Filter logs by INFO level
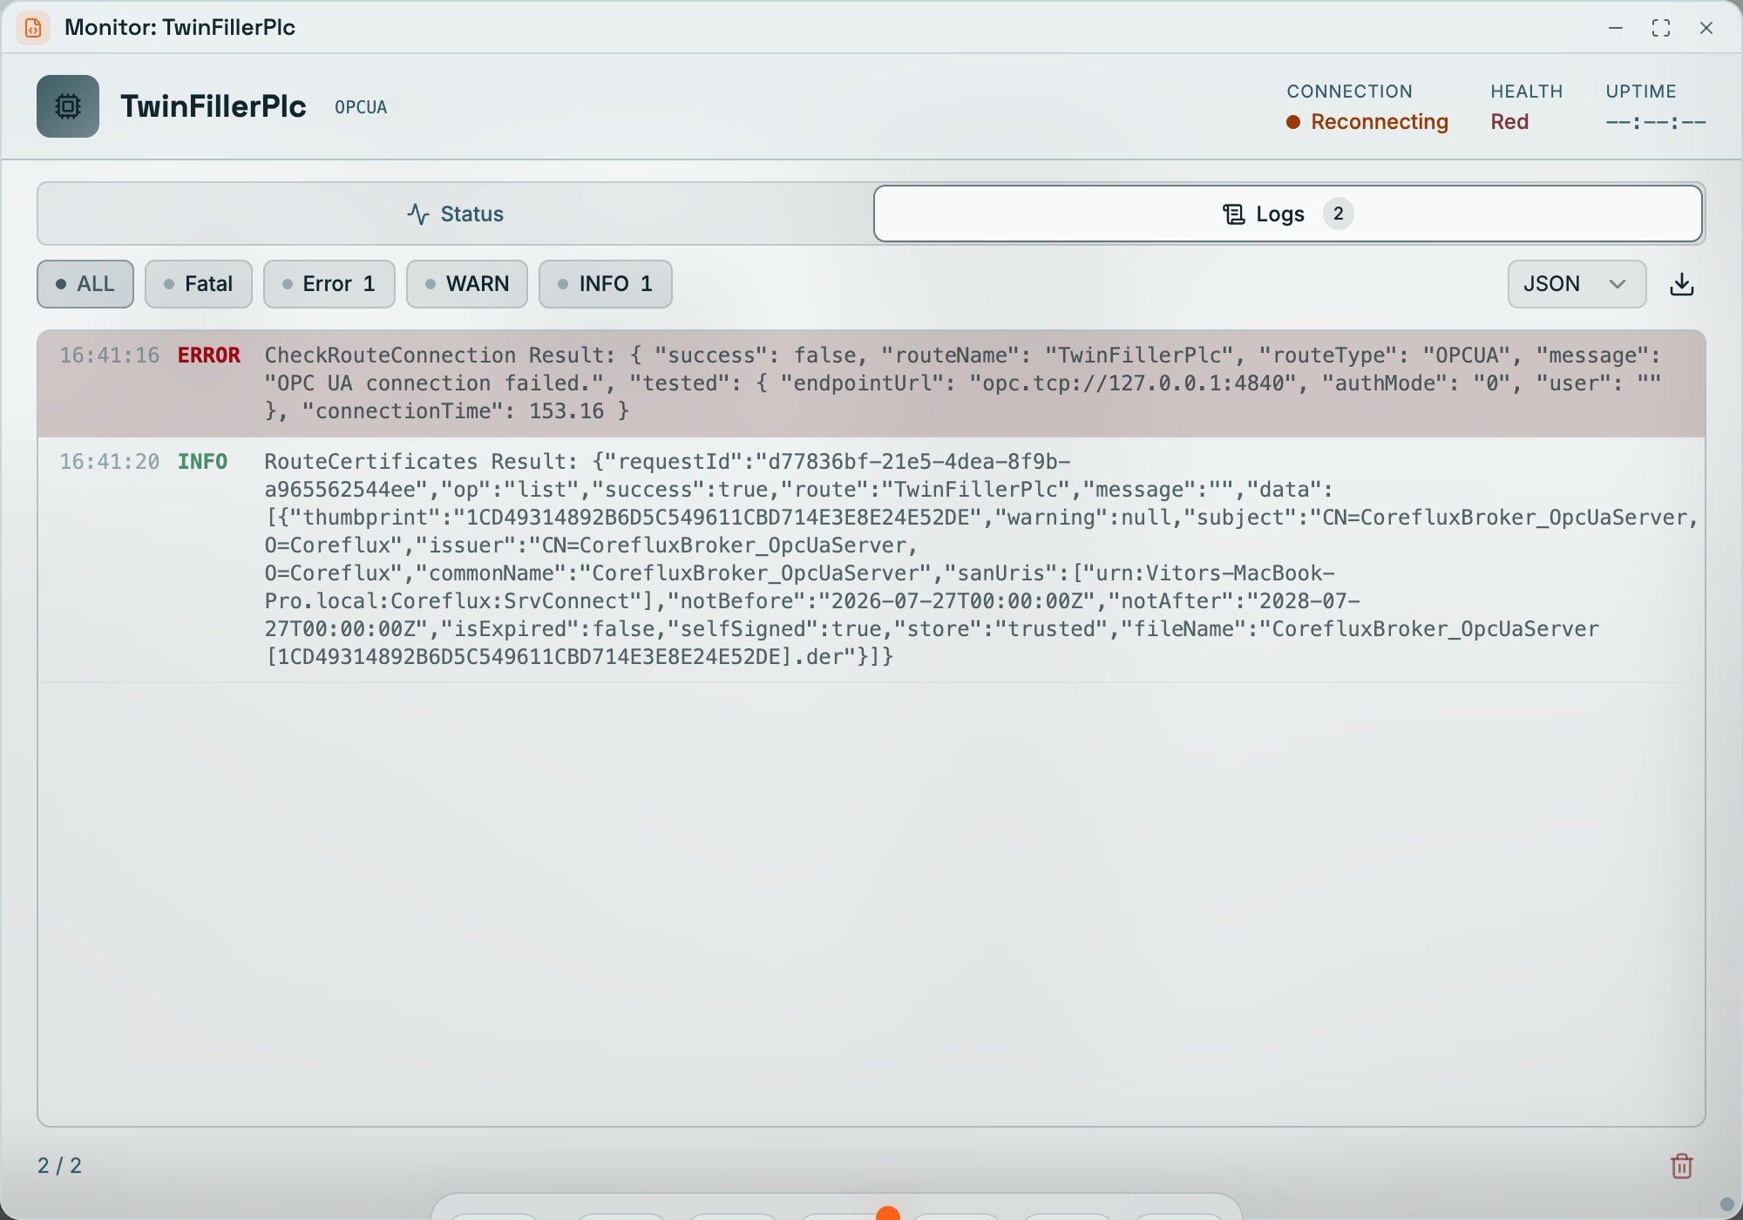 606,284
